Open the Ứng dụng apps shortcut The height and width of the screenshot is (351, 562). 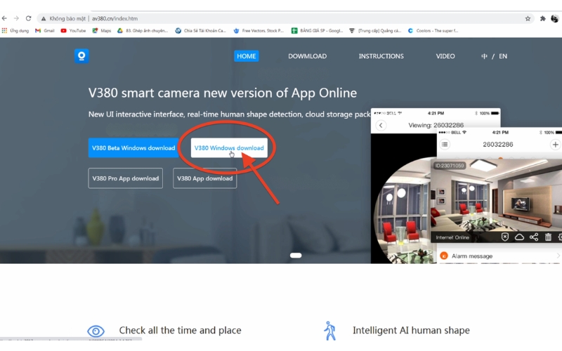coord(15,31)
